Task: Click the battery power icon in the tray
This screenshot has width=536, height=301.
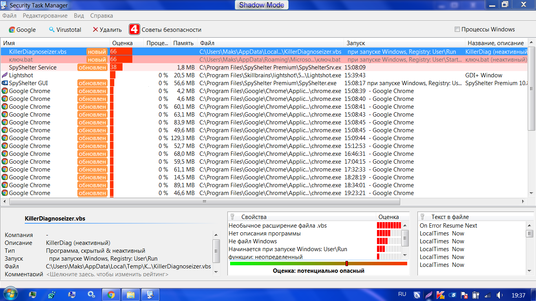Action: click(476, 295)
